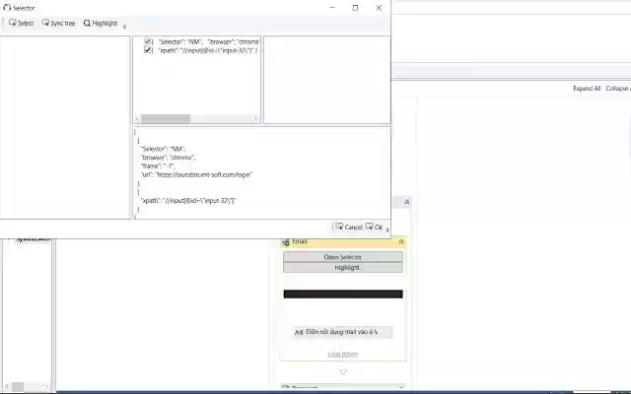Uncheck the "Selector": "NM" row checkbox
This screenshot has width=631, height=394.
[147, 41]
